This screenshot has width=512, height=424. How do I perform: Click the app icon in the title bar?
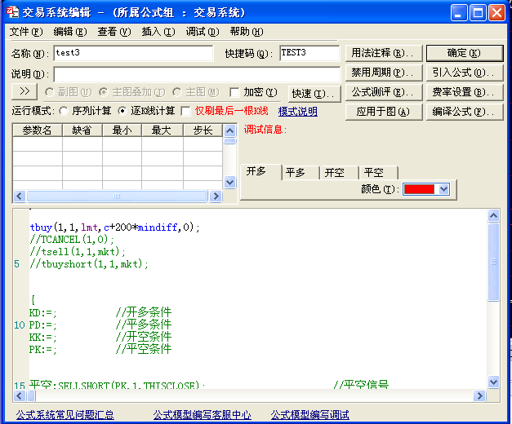pyautogui.click(x=12, y=11)
